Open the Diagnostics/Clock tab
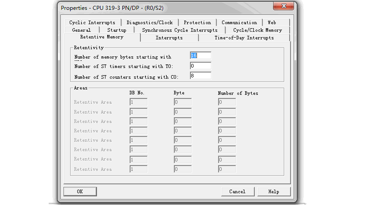366x212 pixels. 150,22
